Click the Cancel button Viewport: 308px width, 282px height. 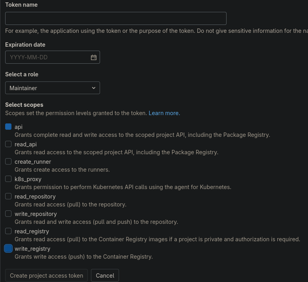[x=105, y=276]
